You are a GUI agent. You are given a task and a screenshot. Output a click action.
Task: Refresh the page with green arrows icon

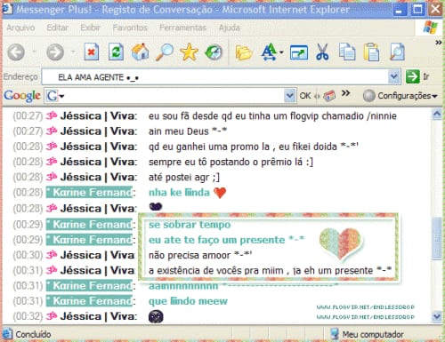(116, 52)
